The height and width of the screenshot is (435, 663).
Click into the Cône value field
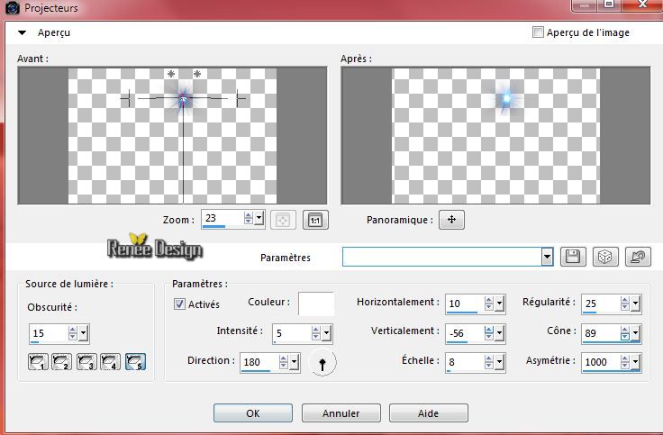[x=601, y=333]
